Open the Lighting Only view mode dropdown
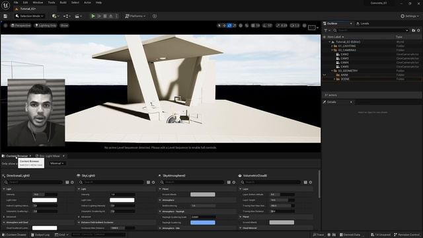This screenshot has height=238, width=423. (x=46, y=25)
